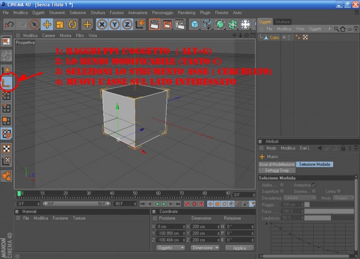Screen dimensions: 360x259
Task: Open the Oggetto coordinate dropdown
Action: 171,248
